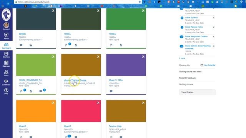Screen dimensions: 246x138
Task: Open announcements on 10REA Term 4 card
Action: click(111, 45)
